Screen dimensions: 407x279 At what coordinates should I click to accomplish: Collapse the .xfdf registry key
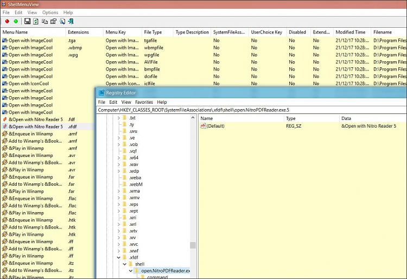(119, 258)
